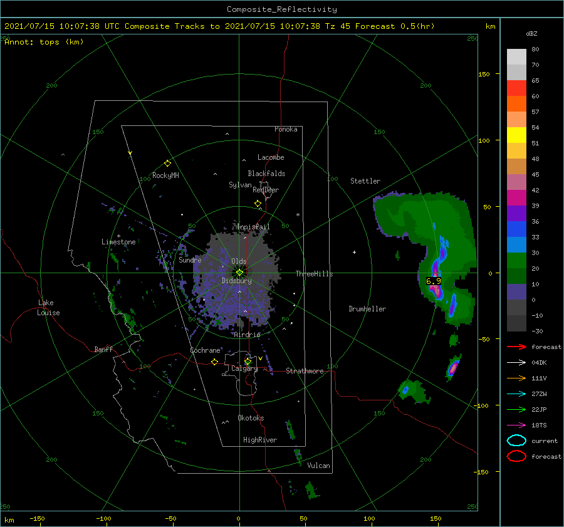Click the Banff town label
564x527 pixels.
pyautogui.click(x=103, y=349)
